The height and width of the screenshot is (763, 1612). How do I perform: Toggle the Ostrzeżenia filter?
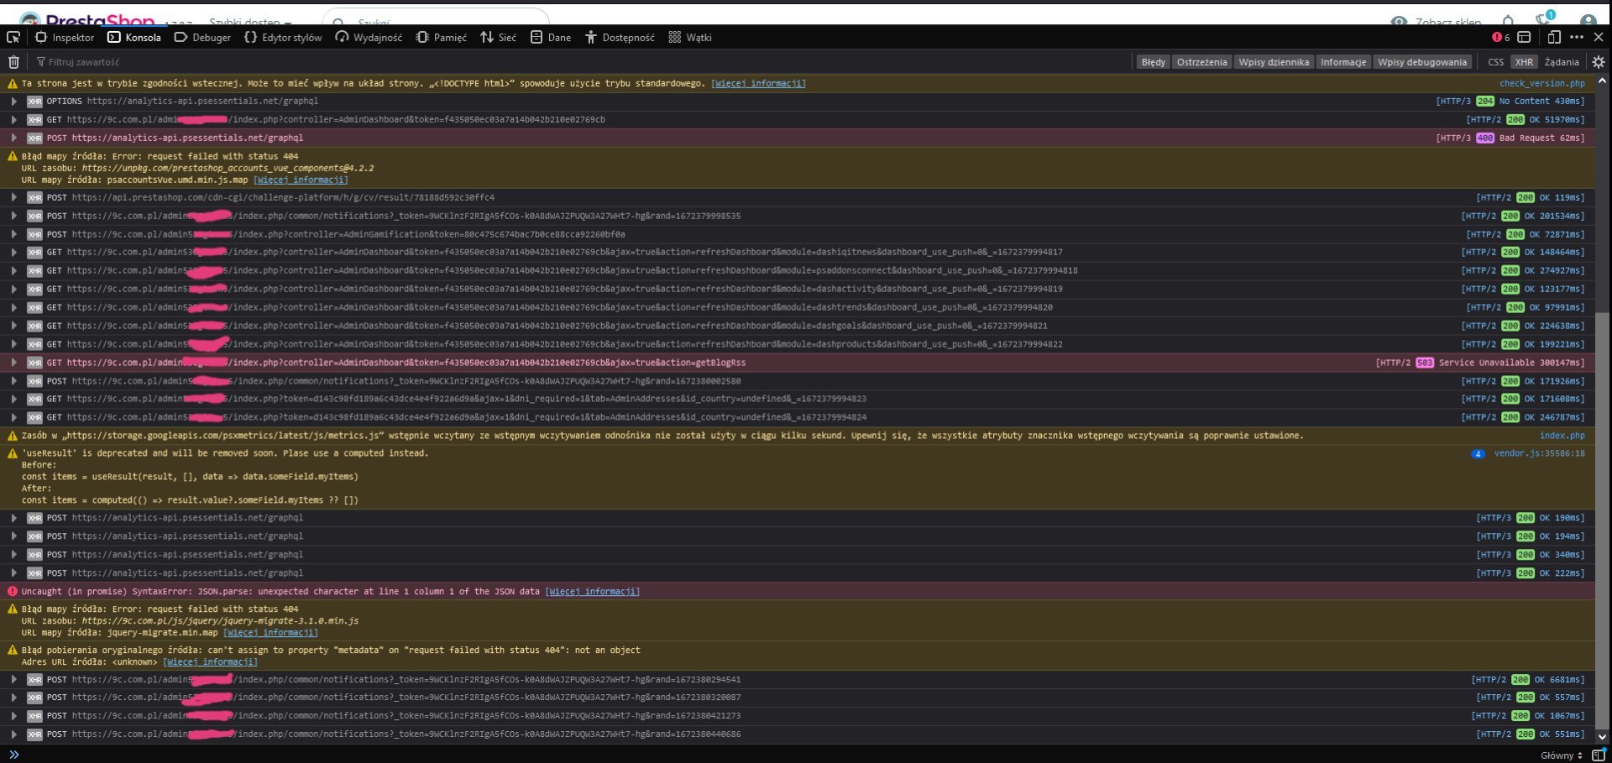(x=1201, y=62)
